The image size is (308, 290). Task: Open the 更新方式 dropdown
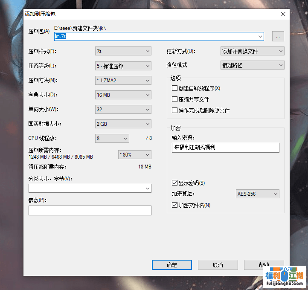pos(252,51)
